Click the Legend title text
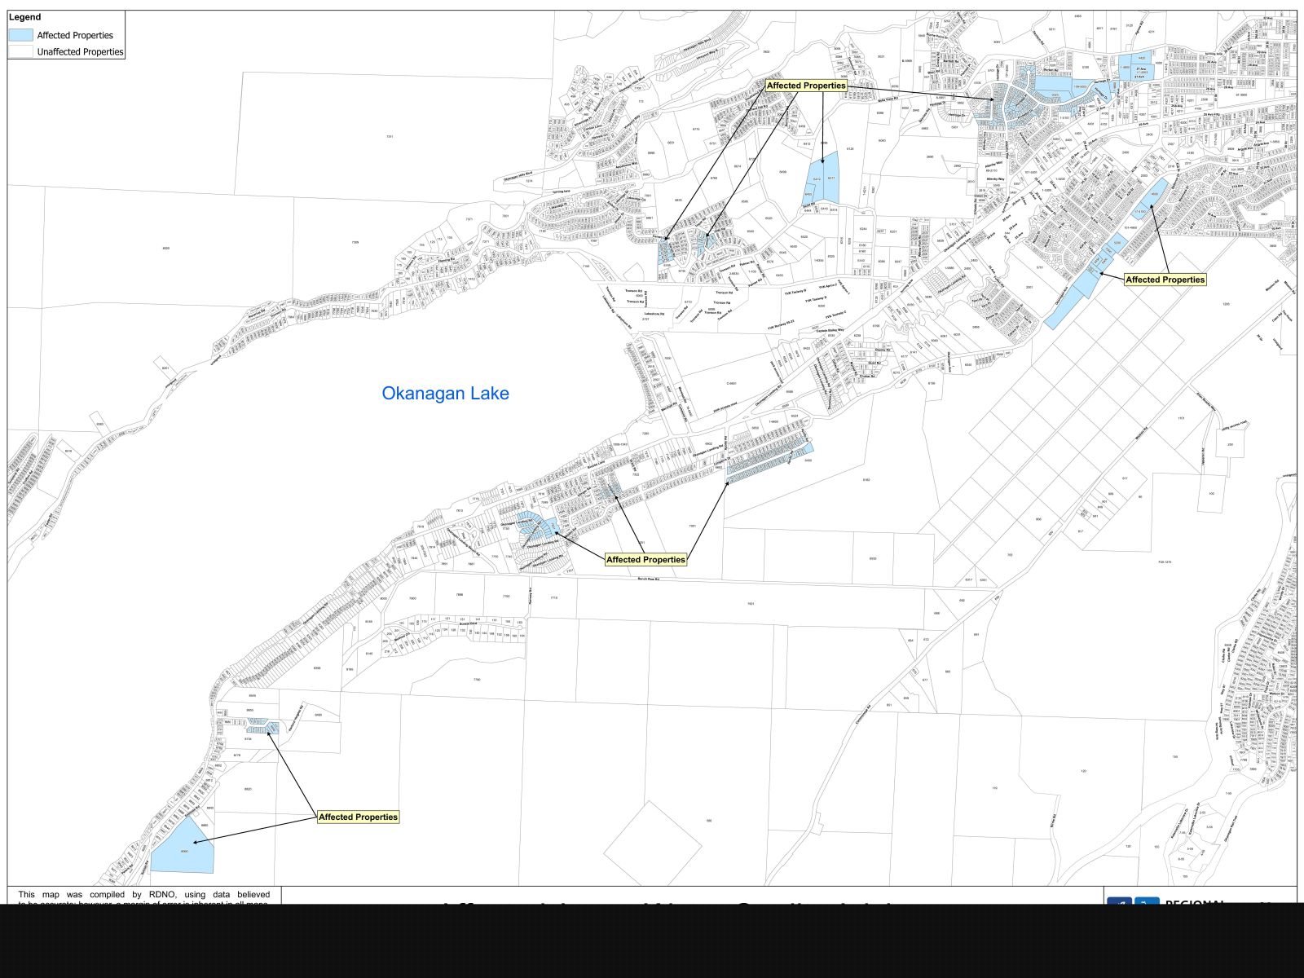The width and height of the screenshot is (1304, 978). [24, 17]
